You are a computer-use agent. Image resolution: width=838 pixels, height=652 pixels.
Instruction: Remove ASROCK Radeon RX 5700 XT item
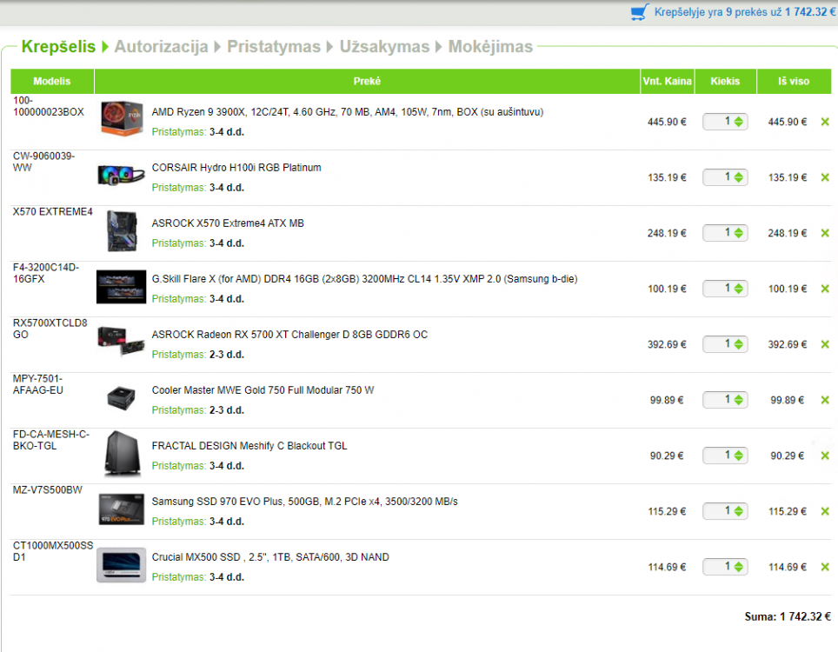coord(825,344)
